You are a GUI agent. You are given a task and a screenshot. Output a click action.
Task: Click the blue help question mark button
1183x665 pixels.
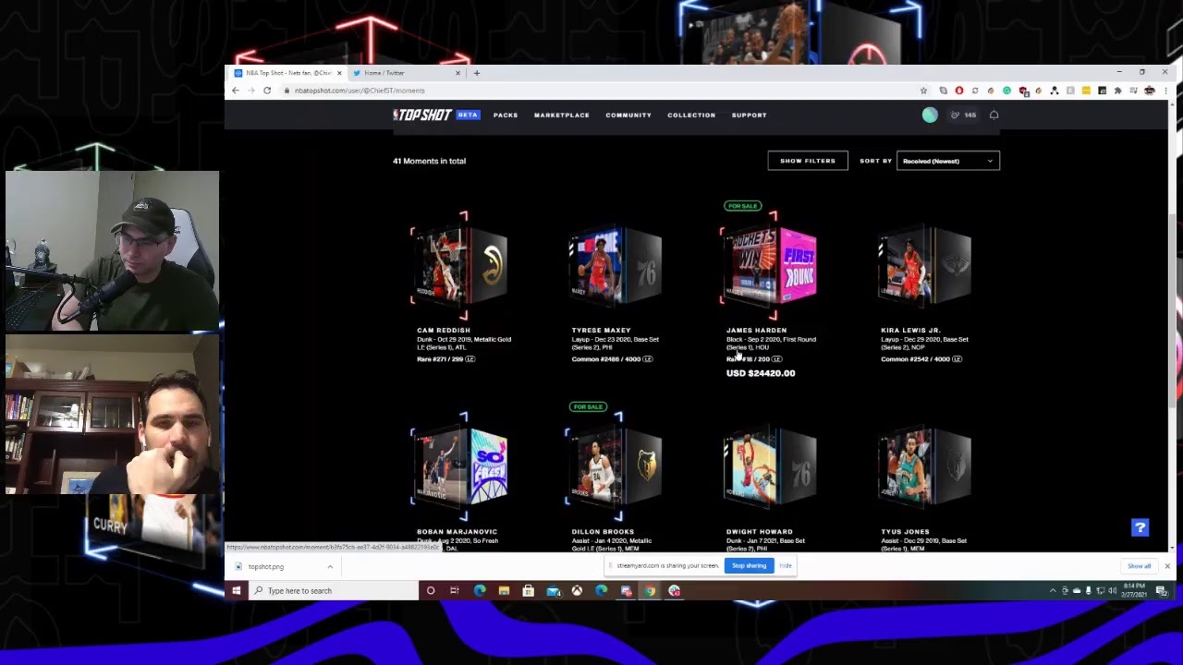tap(1140, 527)
